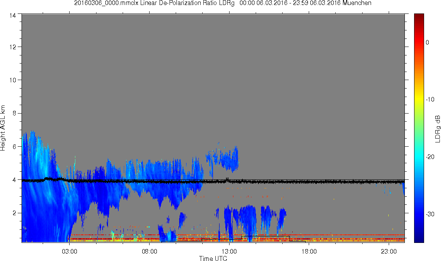The image size is (441, 261).
Task: Click the '-20' colorbar tick label
Action: [430, 157]
